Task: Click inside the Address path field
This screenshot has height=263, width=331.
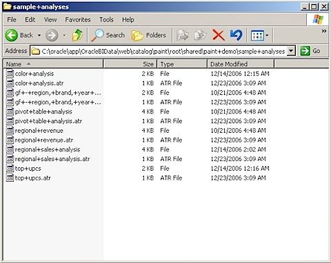Action: [163, 51]
